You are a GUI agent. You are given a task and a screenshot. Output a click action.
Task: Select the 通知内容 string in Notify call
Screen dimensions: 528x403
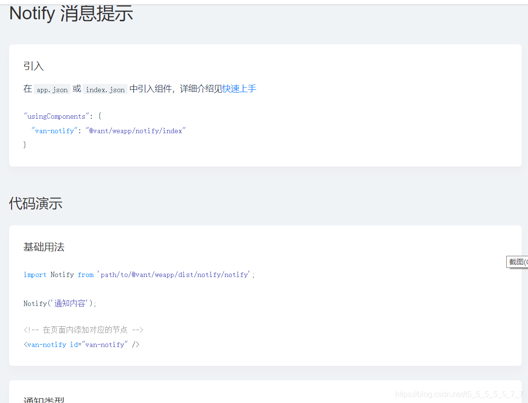[x=70, y=303]
